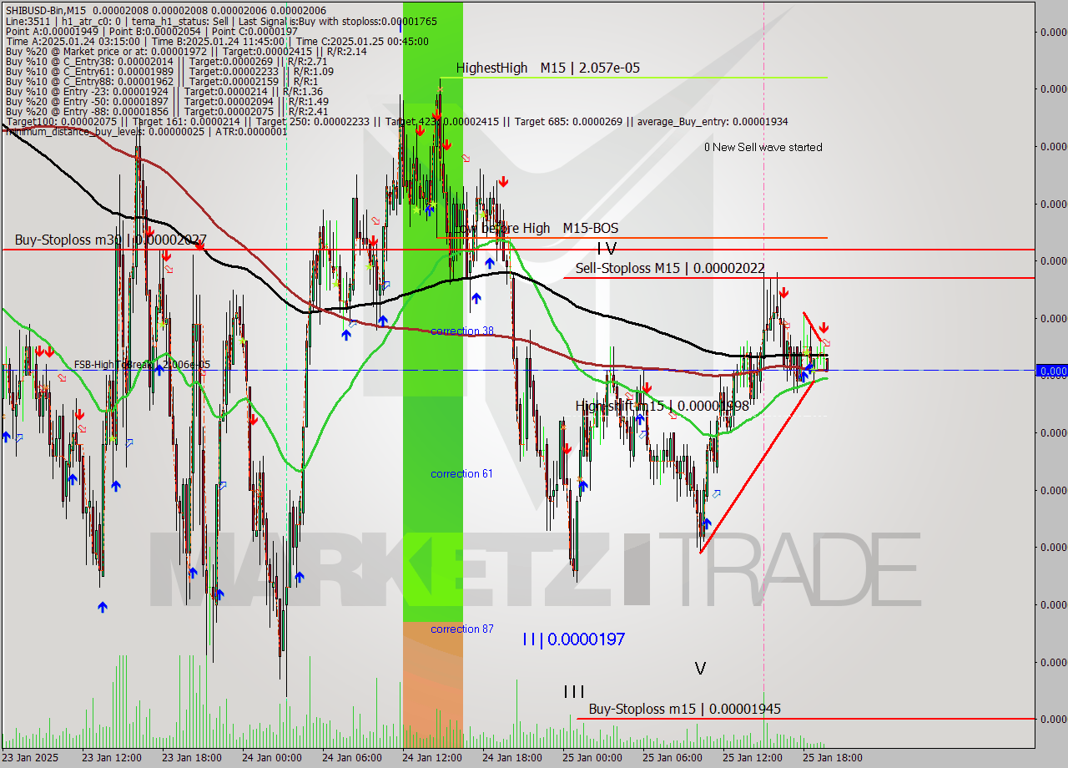The image size is (1068, 768).
Task: Select the '0 New Sell wave started' text
Action: 763,147
